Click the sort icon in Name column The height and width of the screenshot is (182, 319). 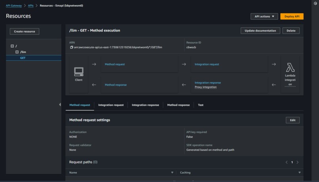click(x=172, y=173)
